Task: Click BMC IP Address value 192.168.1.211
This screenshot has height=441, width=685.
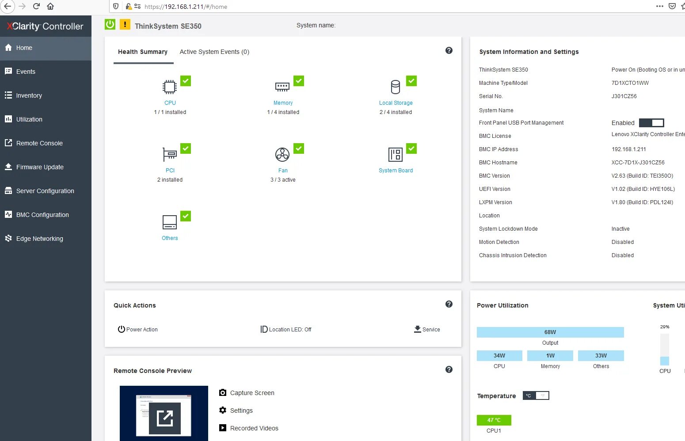Action: [x=629, y=149]
